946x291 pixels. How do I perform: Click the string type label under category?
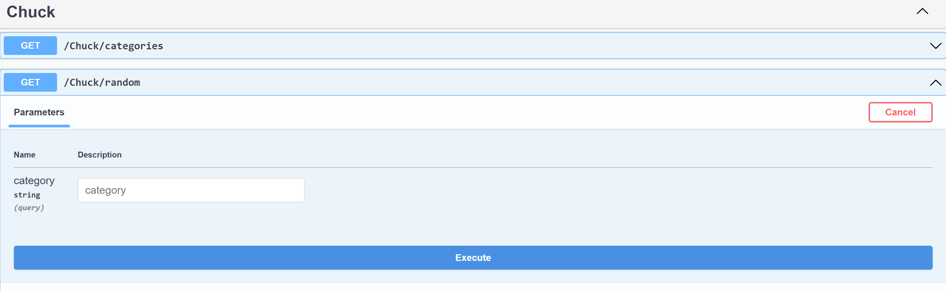pos(27,195)
